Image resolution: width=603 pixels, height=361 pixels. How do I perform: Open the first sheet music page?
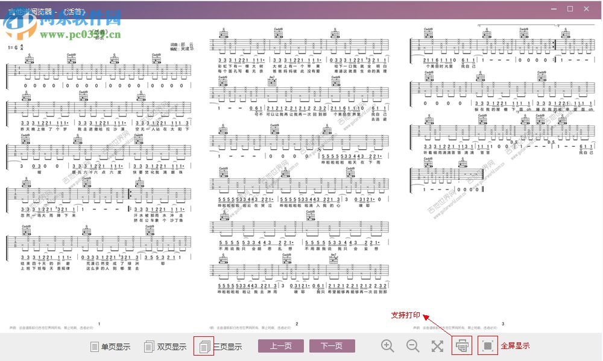pyautogui.click(x=99, y=176)
